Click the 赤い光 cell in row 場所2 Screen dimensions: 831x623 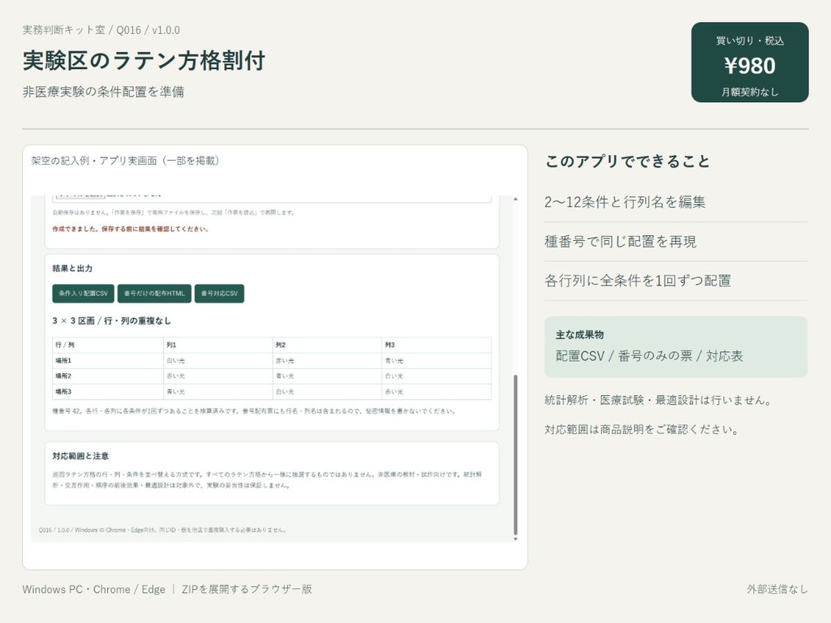(218, 376)
